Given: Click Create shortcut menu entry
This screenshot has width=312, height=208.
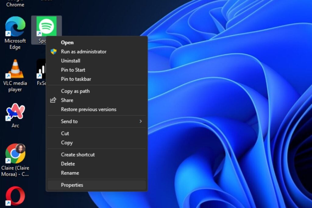Looking at the screenshot, I should click(78, 155).
